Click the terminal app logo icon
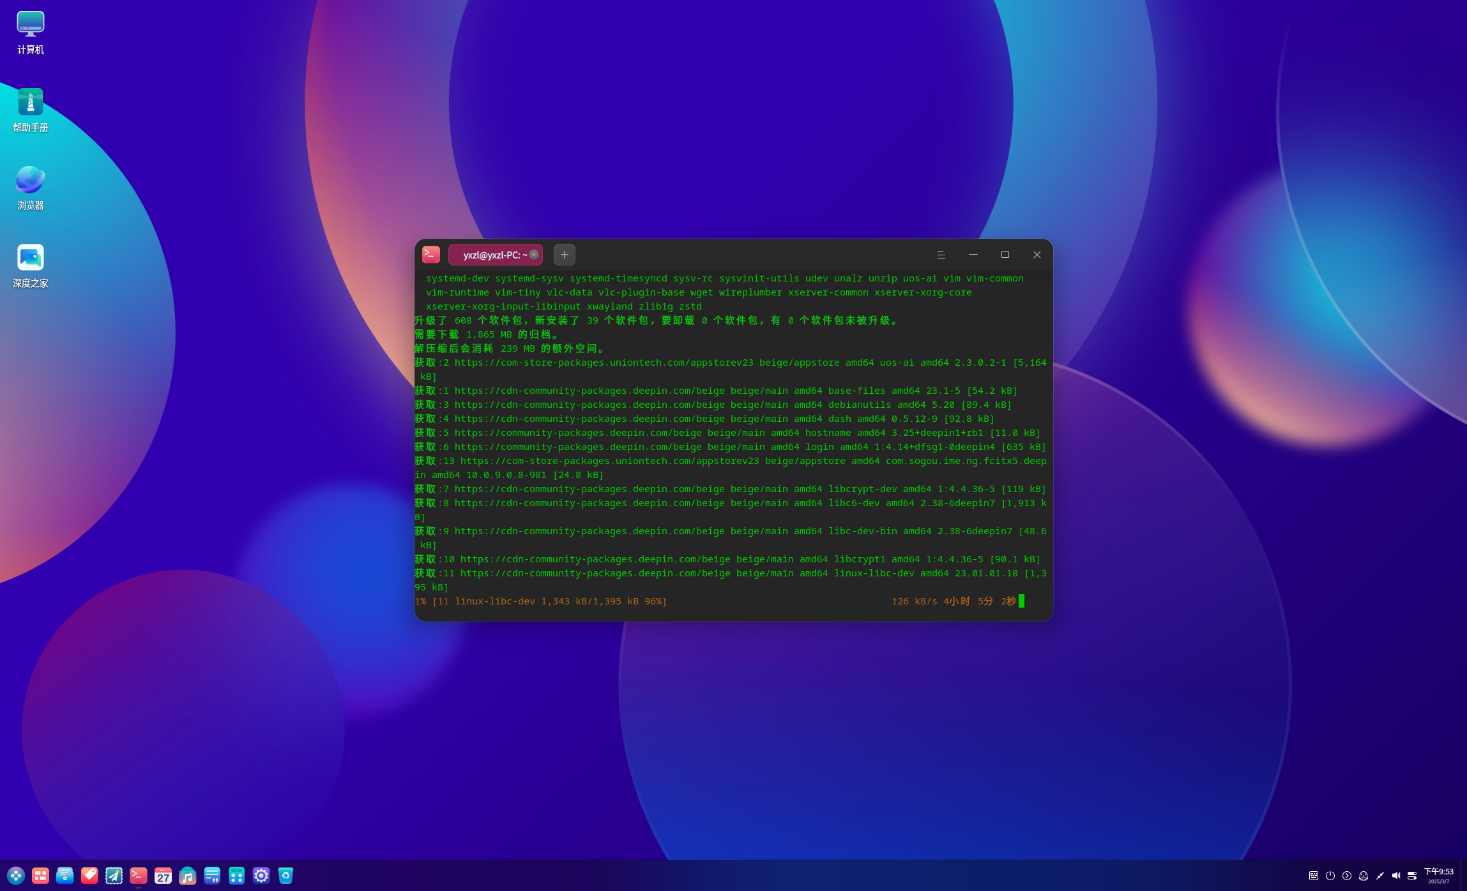This screenshot has width=1467, height=891. click(x=431, y=255)
